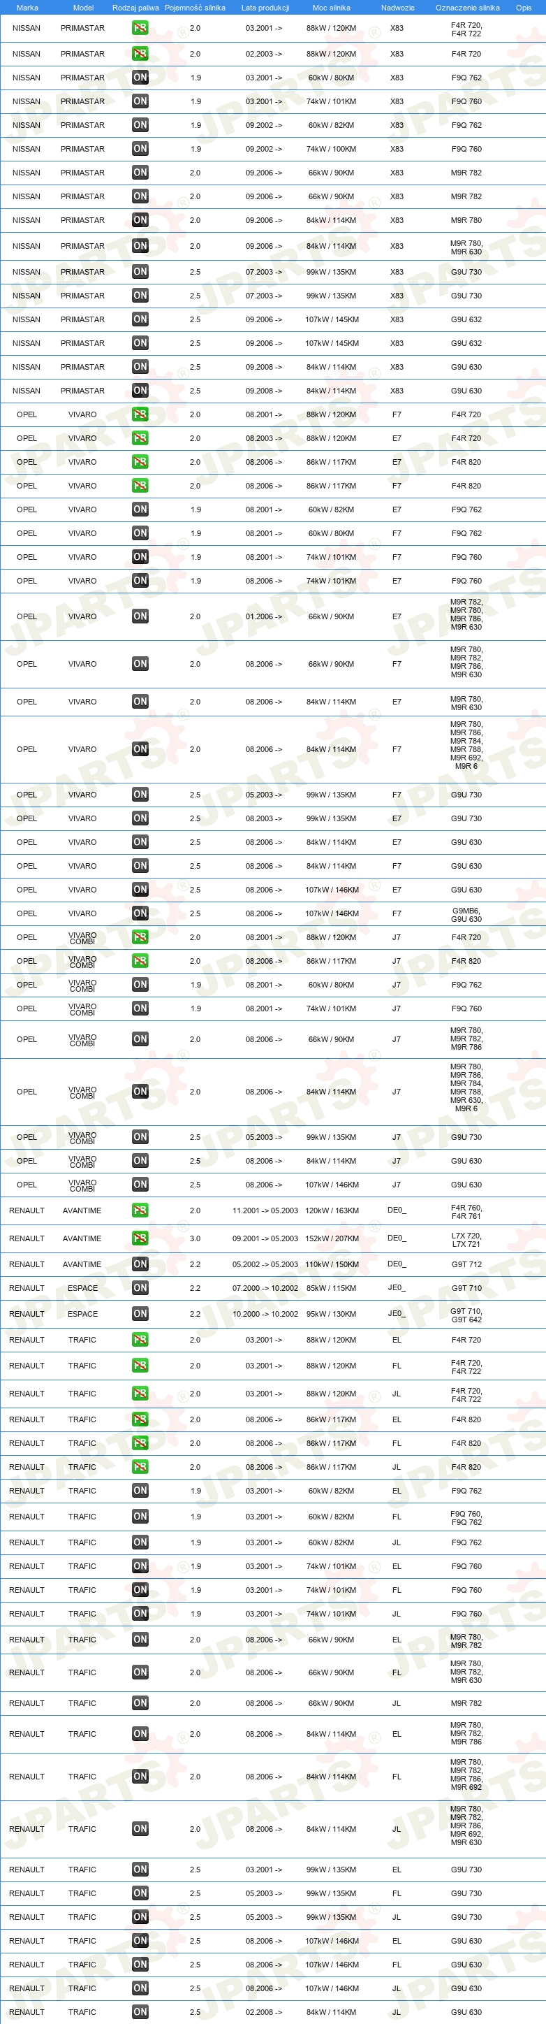Select AVANTIME model in the 3.0 row
This screenshot has height=2024, width=546.
82,1238
